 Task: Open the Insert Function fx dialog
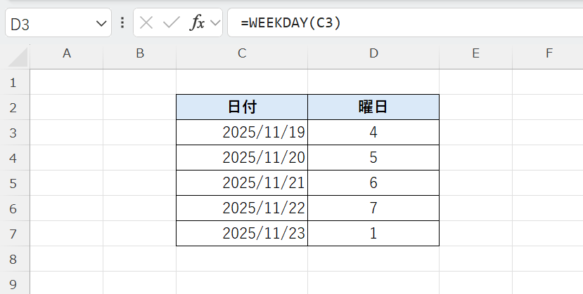point(198,22)
